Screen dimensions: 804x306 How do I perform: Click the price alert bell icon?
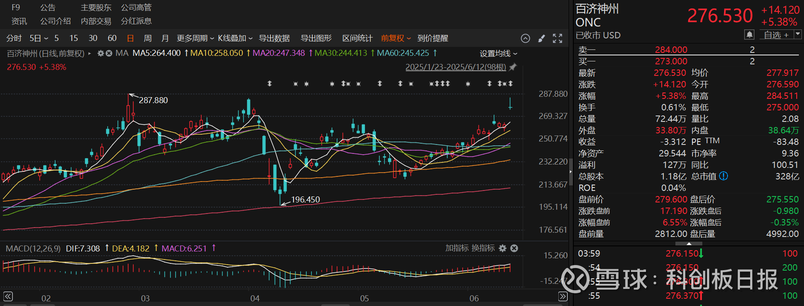tap(749, 35)
